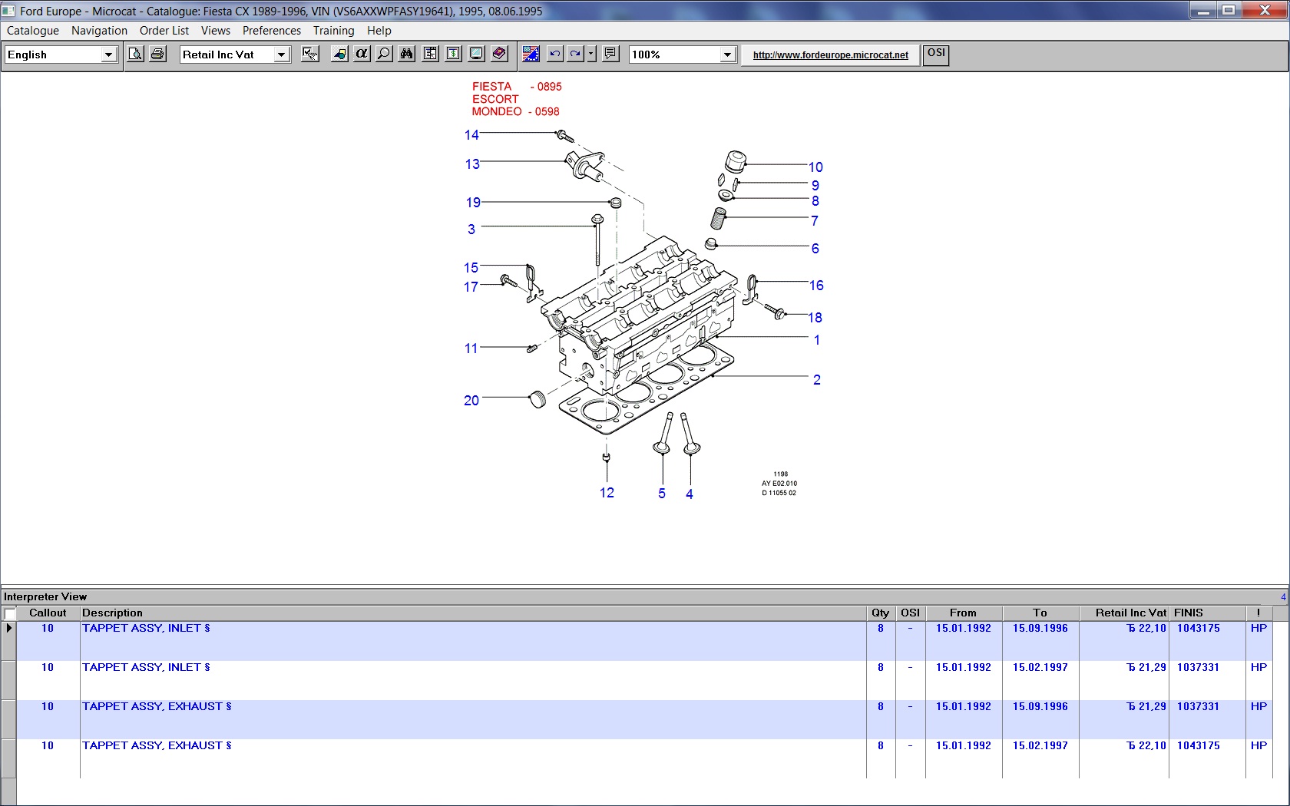Click the alpha search icon

[x=362, y=54]
